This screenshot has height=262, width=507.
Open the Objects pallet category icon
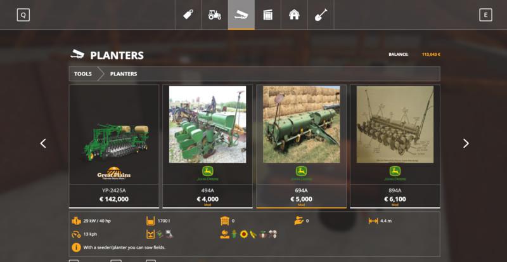[x=268, y=15]
